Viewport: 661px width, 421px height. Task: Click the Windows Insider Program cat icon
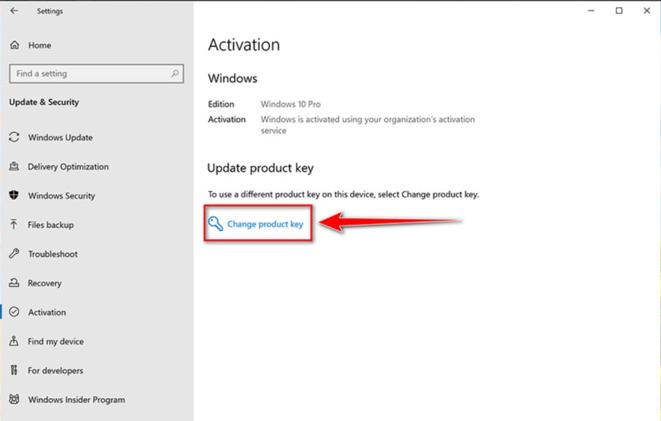pyautogui.click(x=14, y=399)
